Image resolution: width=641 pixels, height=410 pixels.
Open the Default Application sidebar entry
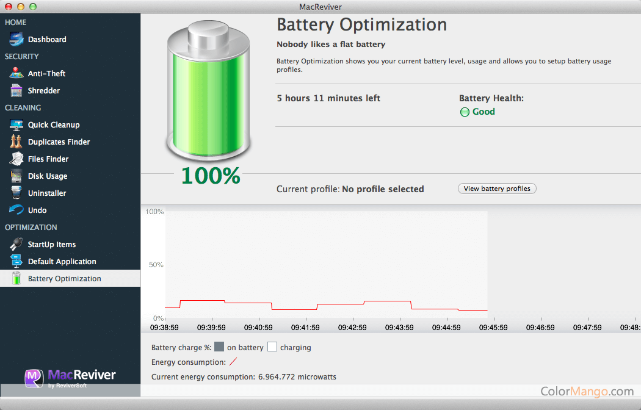click(62, 261)
